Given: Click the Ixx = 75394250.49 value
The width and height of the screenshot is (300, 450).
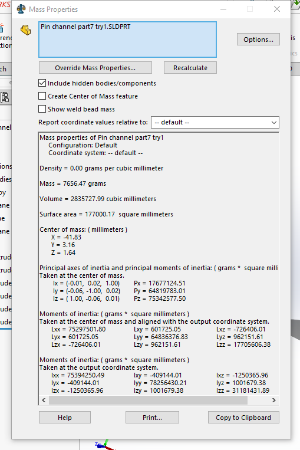Looking at the screenshot, I should (x=78, y=375).
